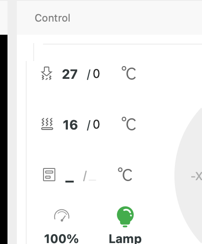The height and width of the screenshot is (244, 202).
Task: Click the black camera view area
Action: tap(4, 139)
